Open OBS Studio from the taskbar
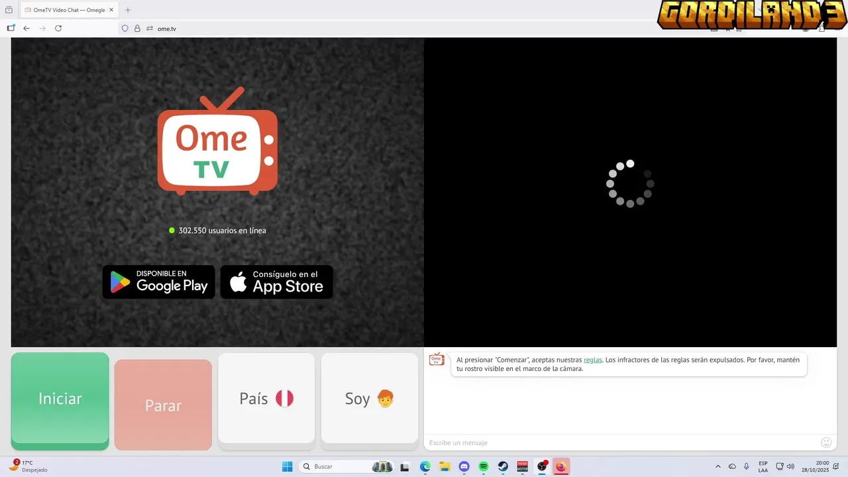The image size is (848, 477). (543, 466)
